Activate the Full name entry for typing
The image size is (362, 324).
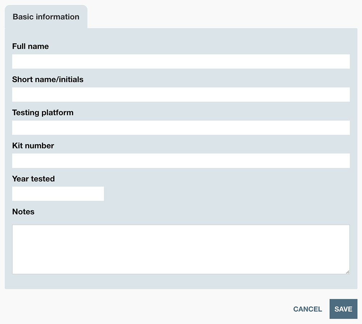(x=181, y=61)
